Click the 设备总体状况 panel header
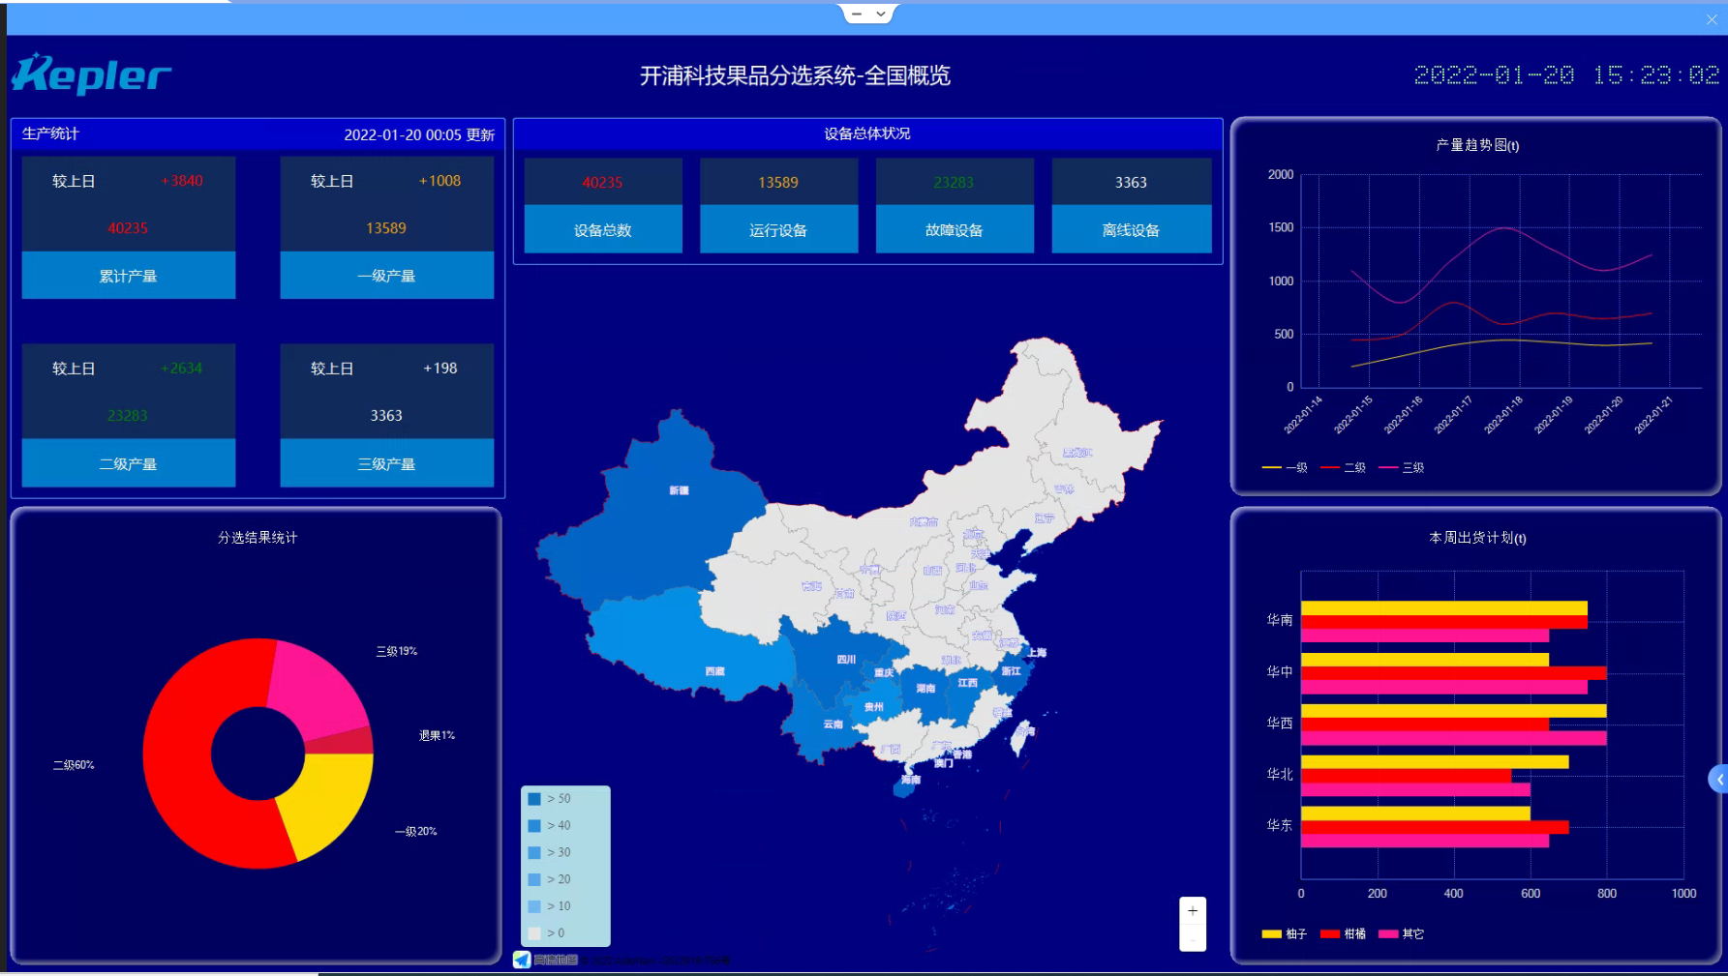The image size is (1728, 976). tap(868, 133)
